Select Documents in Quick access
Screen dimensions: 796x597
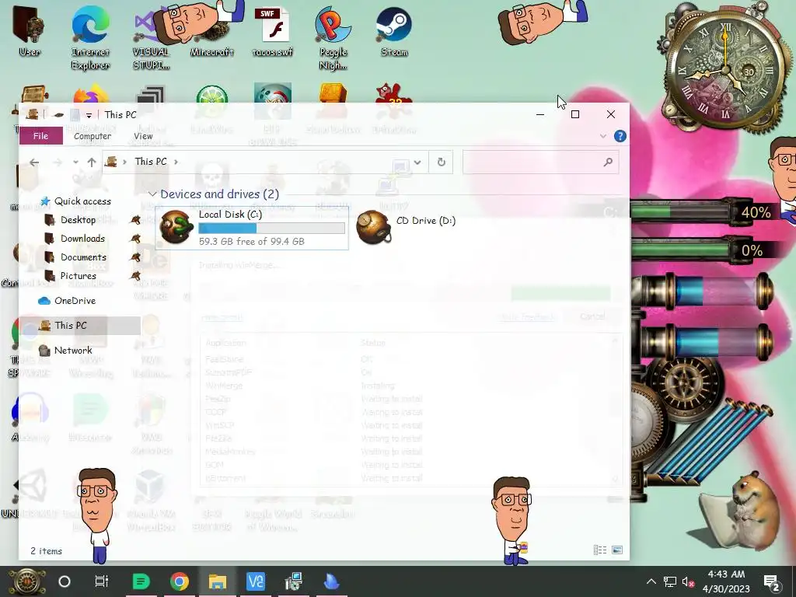coord(83,257)
